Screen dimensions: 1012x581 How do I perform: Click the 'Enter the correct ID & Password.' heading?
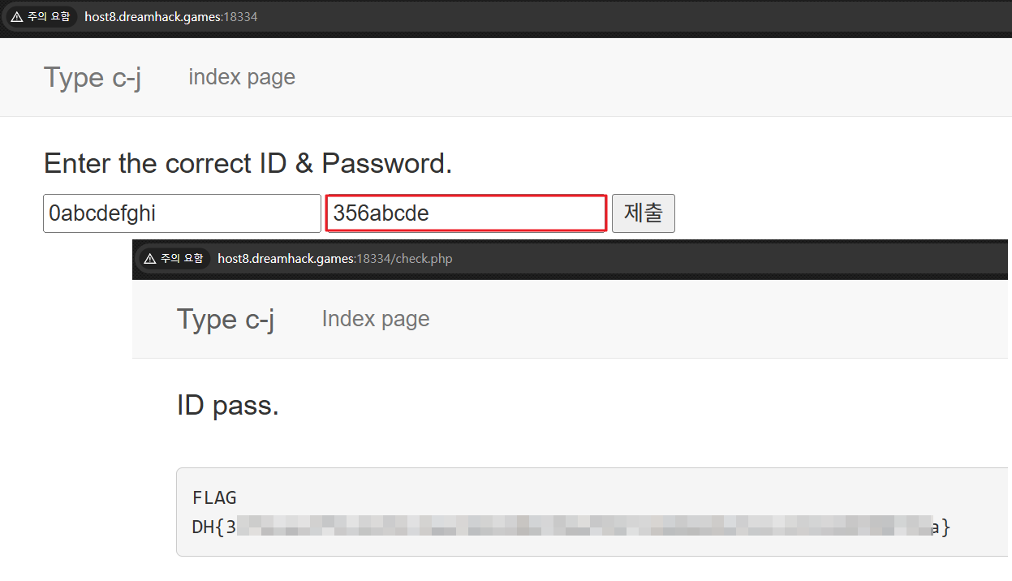coord(248,164)
